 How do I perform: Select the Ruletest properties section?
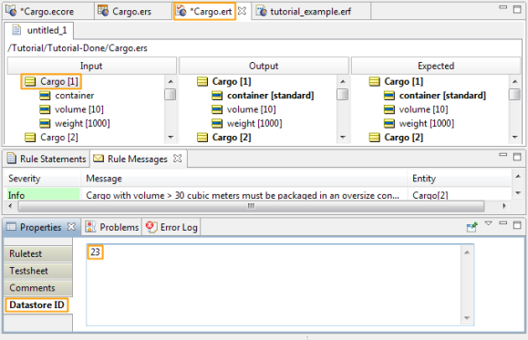click(x=38, y=253)
